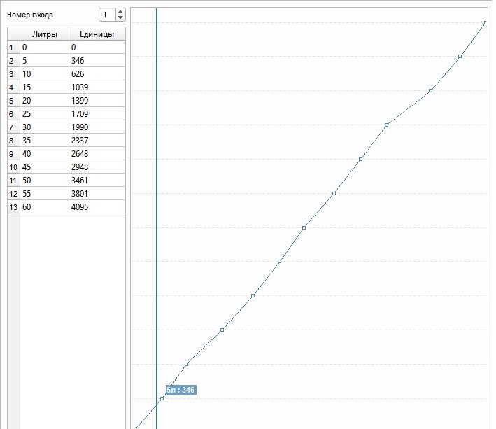Click row header number 13
This screenshot has width=496, height=429.
click(13, 206)
